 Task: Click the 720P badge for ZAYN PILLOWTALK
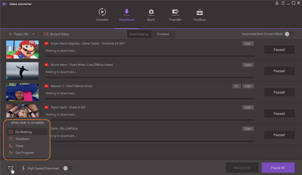(248, 129)
